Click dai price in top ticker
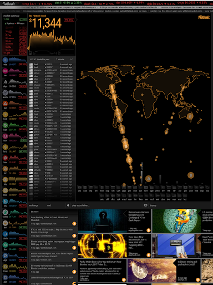Screen dimensions: 213x285 pos(68,3)
